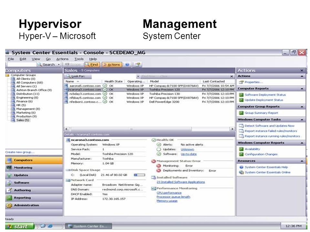Viewport: 310px width, 232px height.
Task: Open the View menu
Action: [36, 59]
